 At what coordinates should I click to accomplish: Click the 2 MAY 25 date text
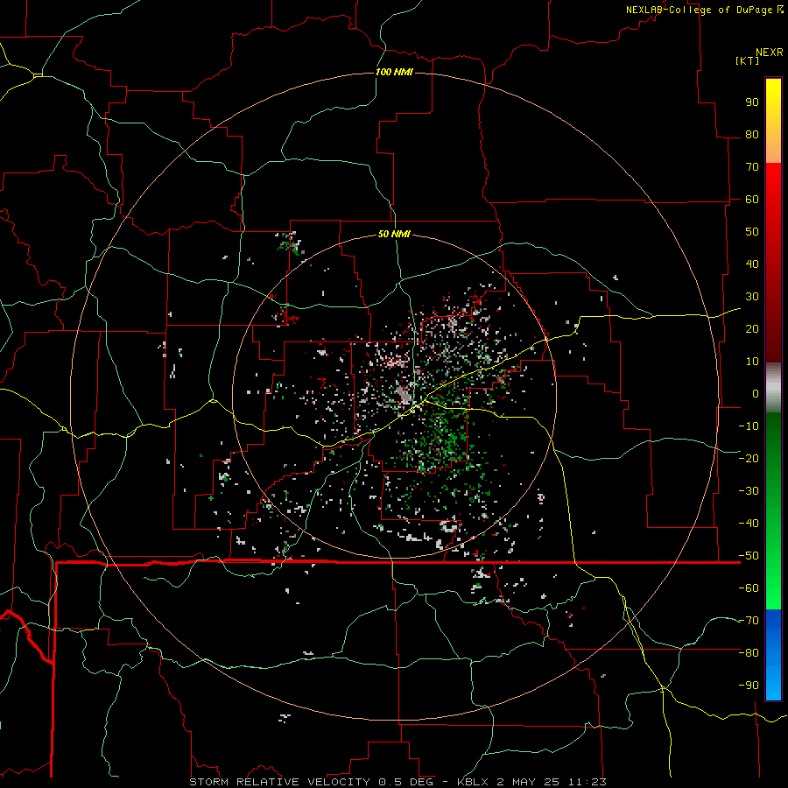(528, 782)
